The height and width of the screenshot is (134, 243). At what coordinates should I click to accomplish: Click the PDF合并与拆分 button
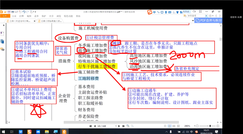208,20
